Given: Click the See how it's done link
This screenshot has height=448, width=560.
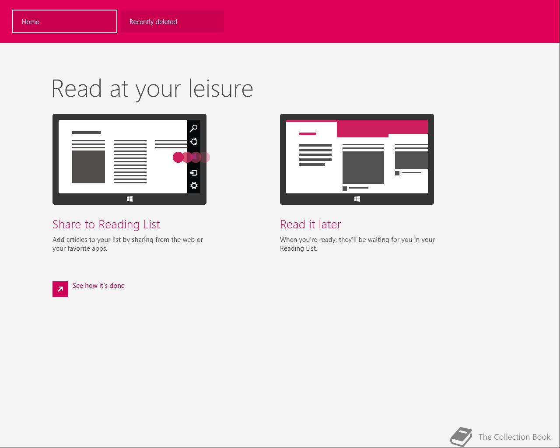Looking at the screenshot, I should pos(98,286).
